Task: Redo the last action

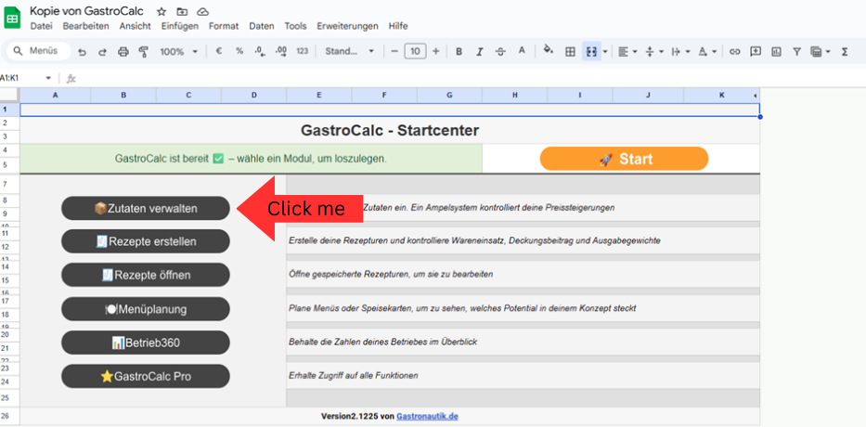Action: pyautogui.click(x=102, y=51)
